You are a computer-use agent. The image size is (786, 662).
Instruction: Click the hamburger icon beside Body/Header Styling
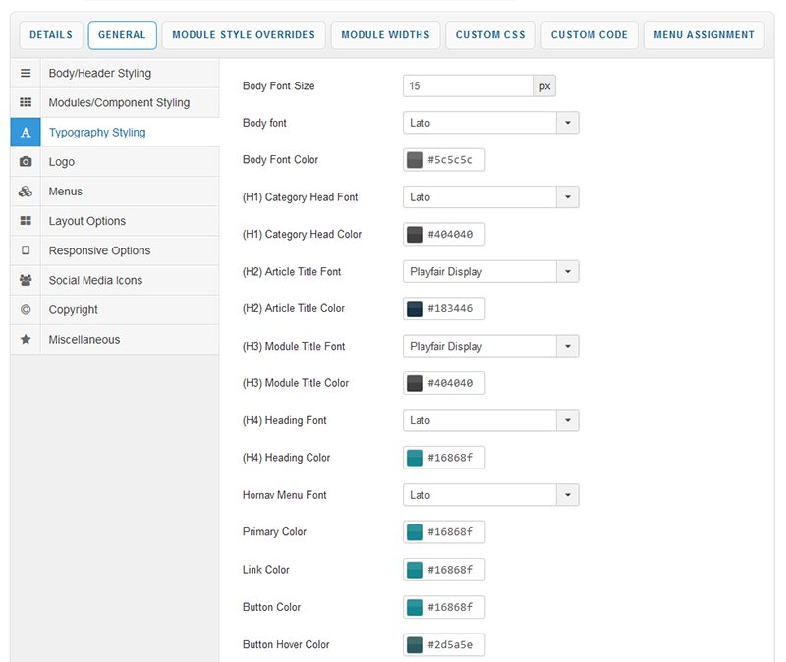pyautogui.click(x=26, y=74)
